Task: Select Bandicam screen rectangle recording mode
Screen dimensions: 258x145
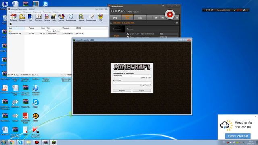Action: (127, 17)
